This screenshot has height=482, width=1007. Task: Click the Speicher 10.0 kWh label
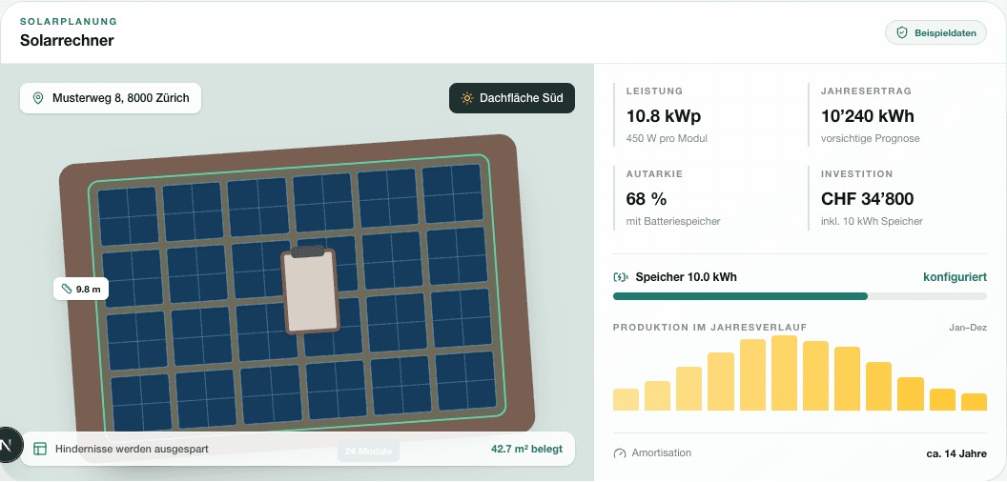click(686, 277)
